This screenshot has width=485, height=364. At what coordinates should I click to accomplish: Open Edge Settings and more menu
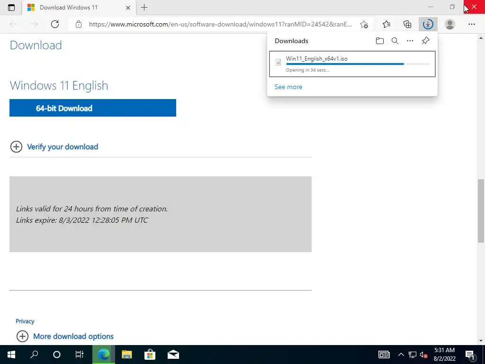[x=471, y=24]
